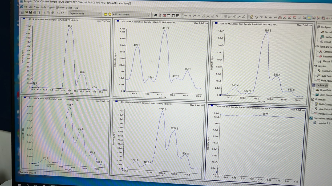Click the Show XIC chromatogram icon
The width and height of the screenshot is (332, 186).
[289, 18]
